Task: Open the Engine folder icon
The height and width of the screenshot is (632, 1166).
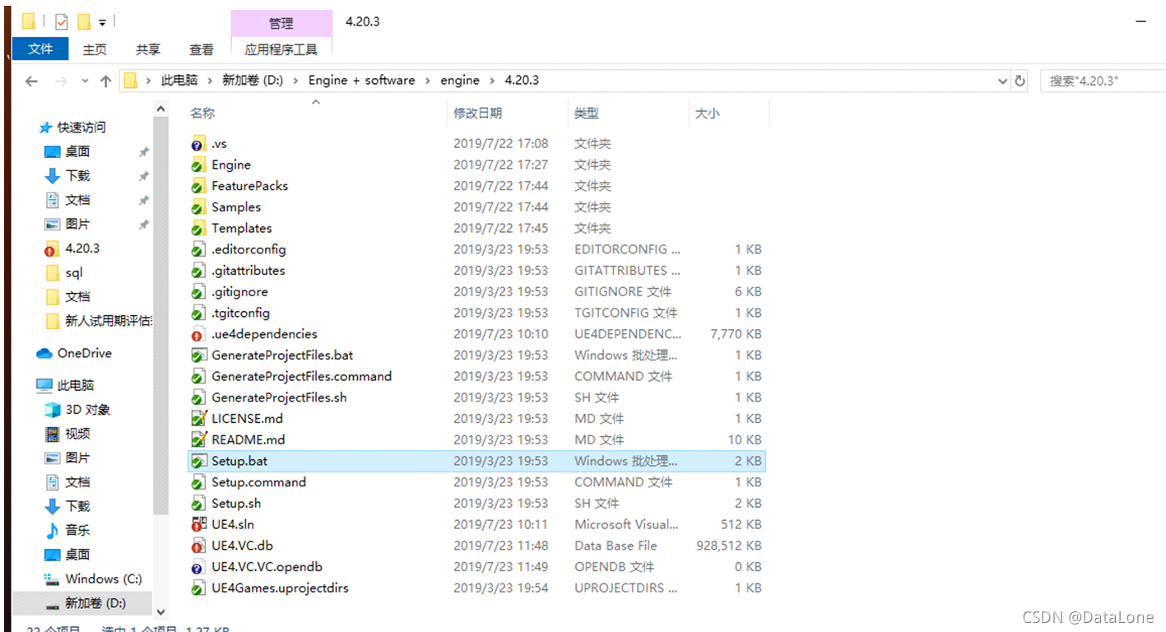Action: pos(197,165)
